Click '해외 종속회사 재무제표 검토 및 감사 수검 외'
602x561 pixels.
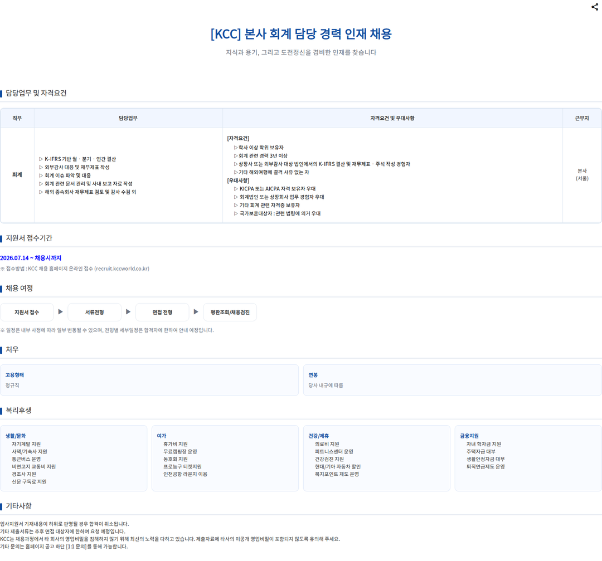88,192
